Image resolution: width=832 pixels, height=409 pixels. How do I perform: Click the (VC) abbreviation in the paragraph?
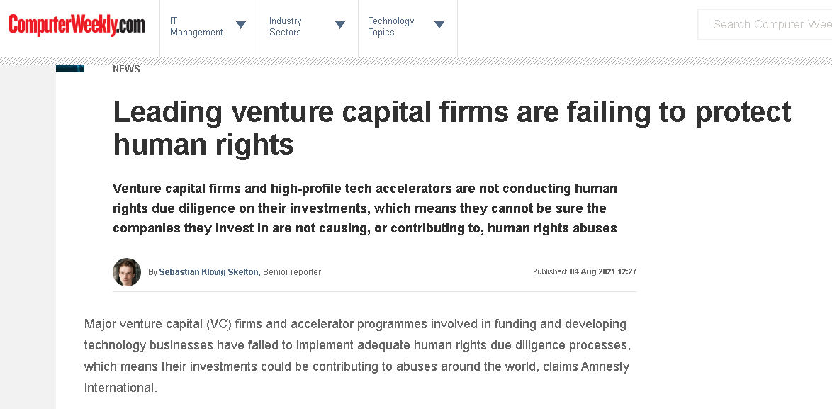220,324
